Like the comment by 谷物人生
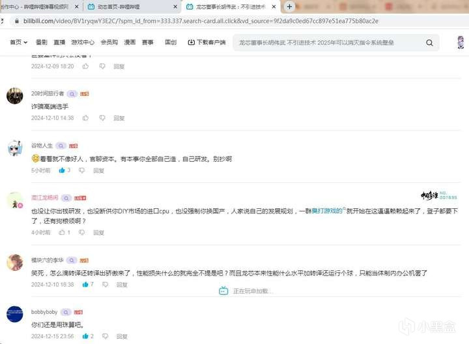This screenshot has width=469, height=344. tap(62, 170)
